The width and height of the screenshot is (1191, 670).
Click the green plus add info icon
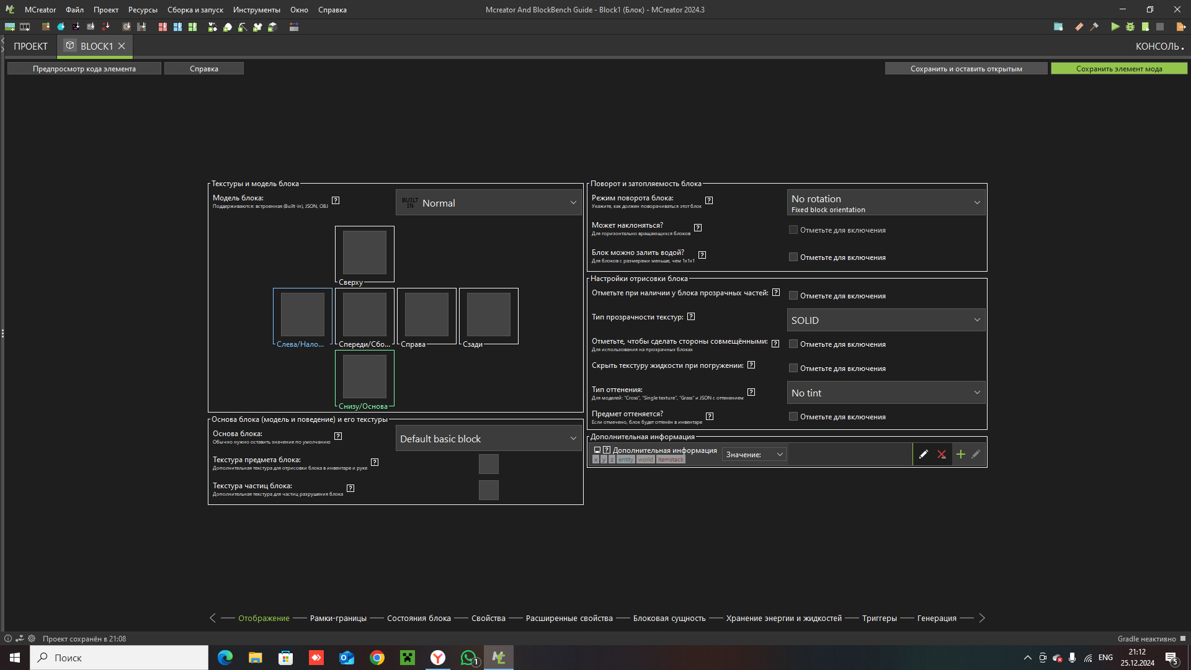tap(960, 454)
